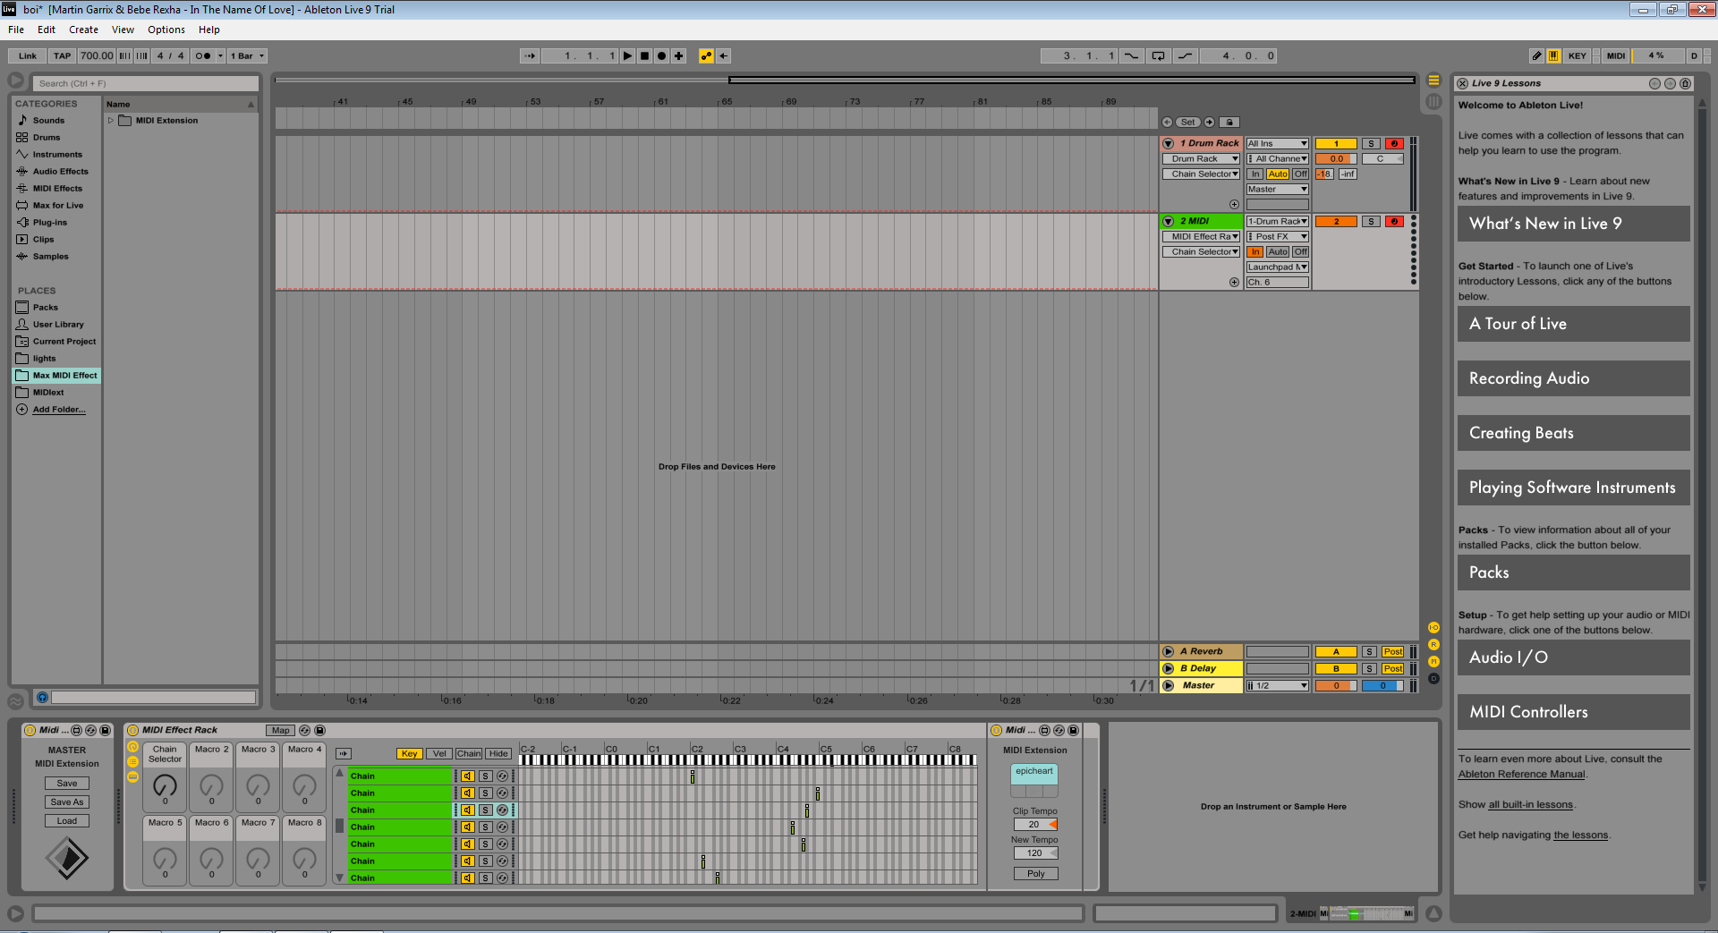
Task: Click Show Devices icon in MIDI Effect Rack
Action: point(132,777)
